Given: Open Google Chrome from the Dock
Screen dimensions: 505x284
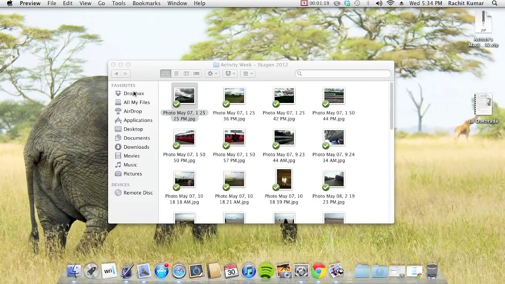Looking at the screenshot, I should pyautogui.click(x=318, y=271).
